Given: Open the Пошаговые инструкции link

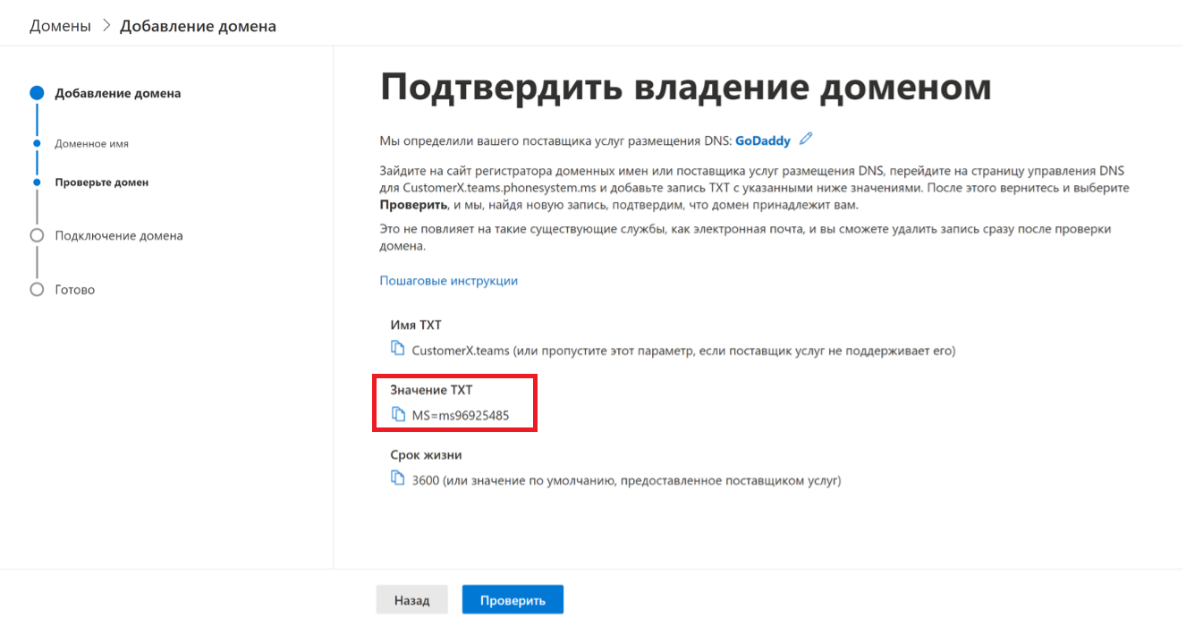Looking at the screenshot, I should point(448,281).
